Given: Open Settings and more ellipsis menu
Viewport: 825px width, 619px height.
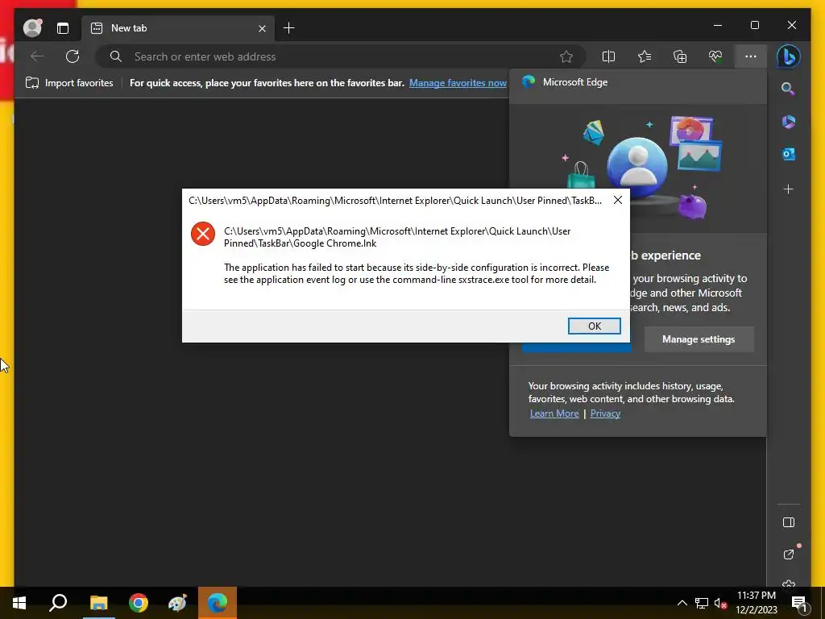Looking at the screenshot, I should [x=751, y=56].
